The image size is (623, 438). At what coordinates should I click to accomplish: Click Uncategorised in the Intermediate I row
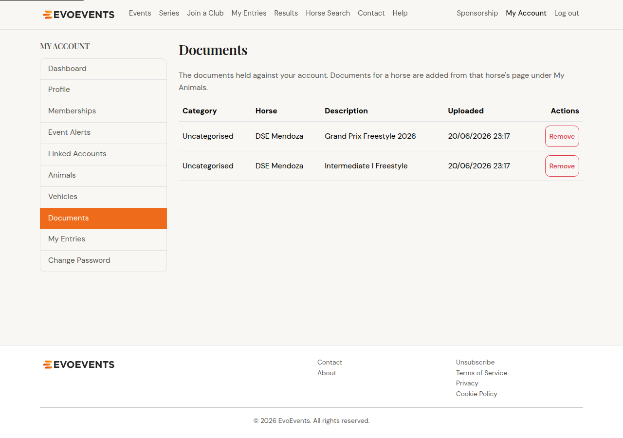[x=208, y=166]
